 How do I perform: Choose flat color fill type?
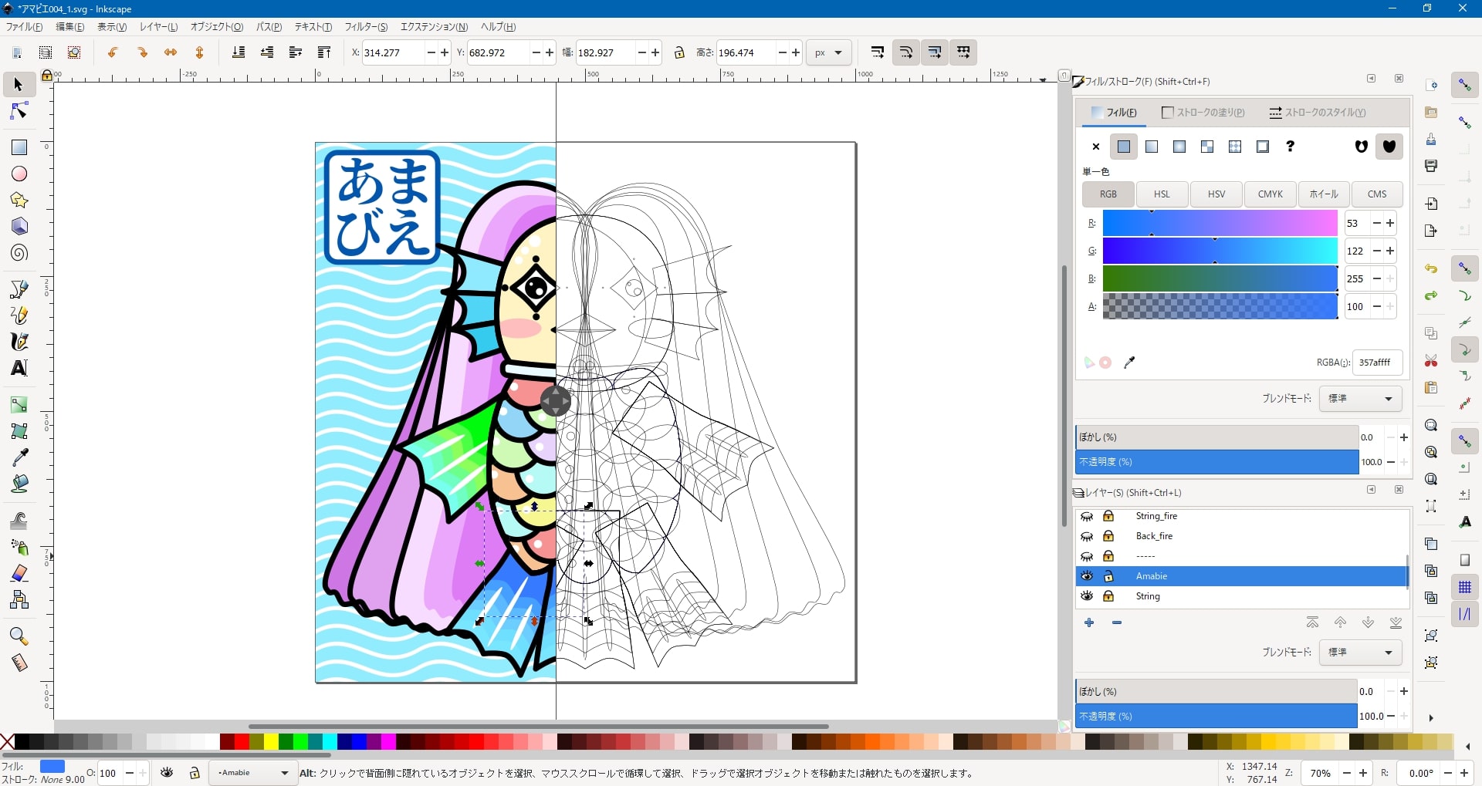click(x=1124, y=147)
